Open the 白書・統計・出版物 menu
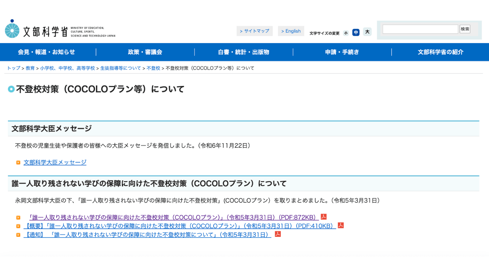Screen dimensions: 489x275 tap(243, 52)
